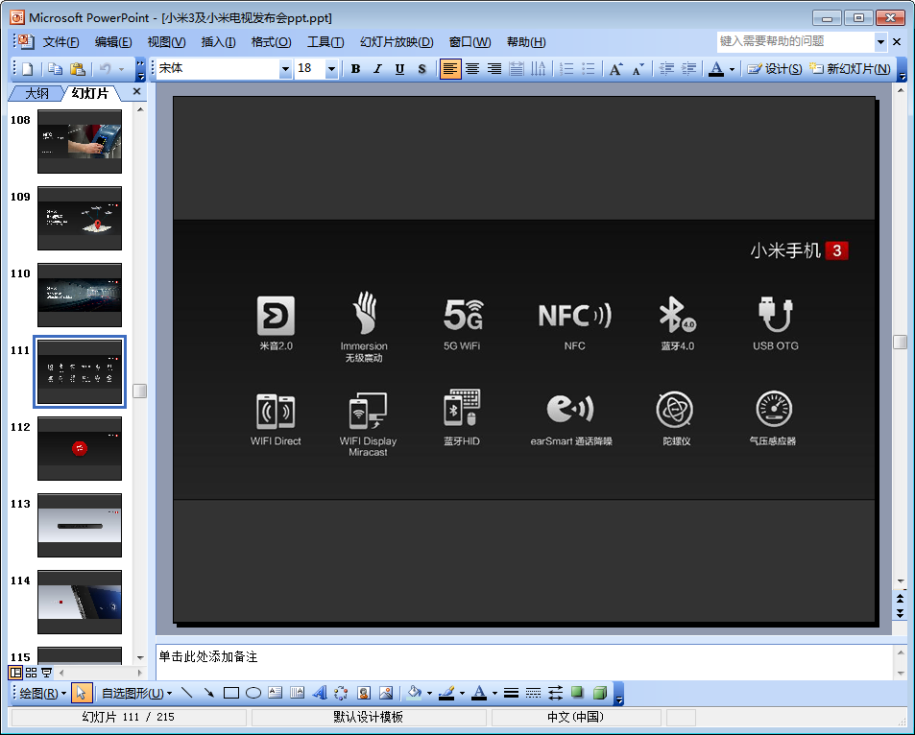Open the 格式(O) menu
This screenshot has width=915, height=735.
pyautogui.click(x=271, y=42)
